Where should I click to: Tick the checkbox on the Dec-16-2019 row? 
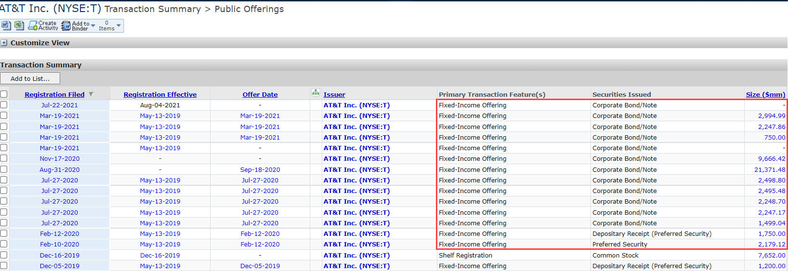pyautogui.click(x=4, y=255)
